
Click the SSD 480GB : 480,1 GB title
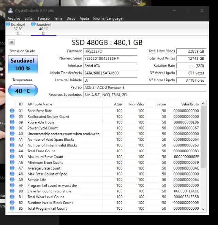(x=107, y=42)
